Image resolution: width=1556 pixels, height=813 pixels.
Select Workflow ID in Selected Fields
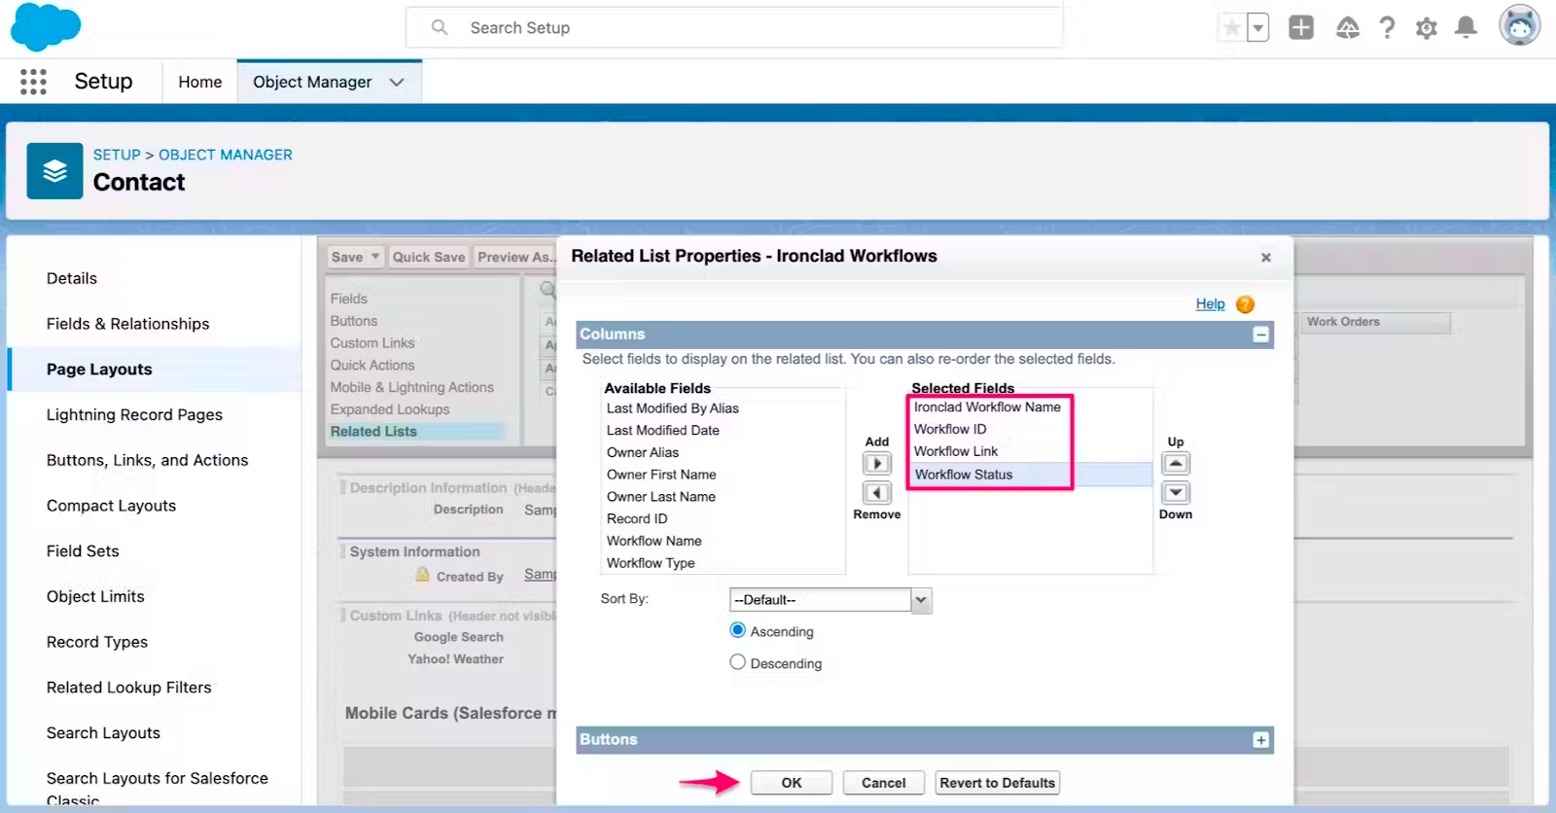(x=950, y=430)
